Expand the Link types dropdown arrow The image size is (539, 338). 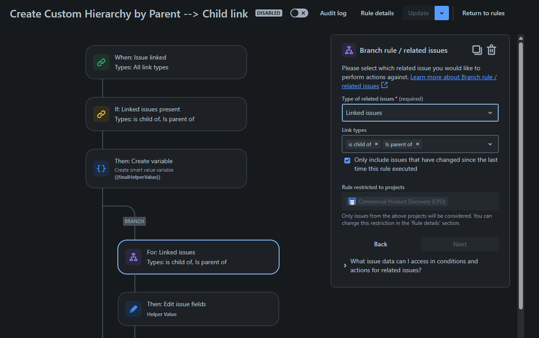(490, 144)
